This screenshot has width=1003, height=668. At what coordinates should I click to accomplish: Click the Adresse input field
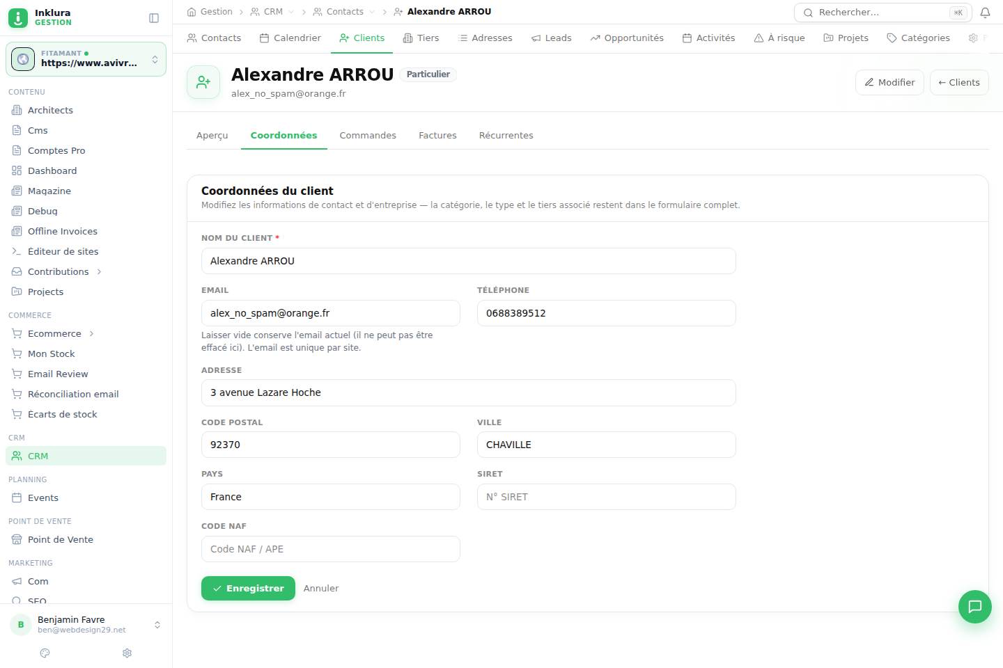(x=469, y=392)
